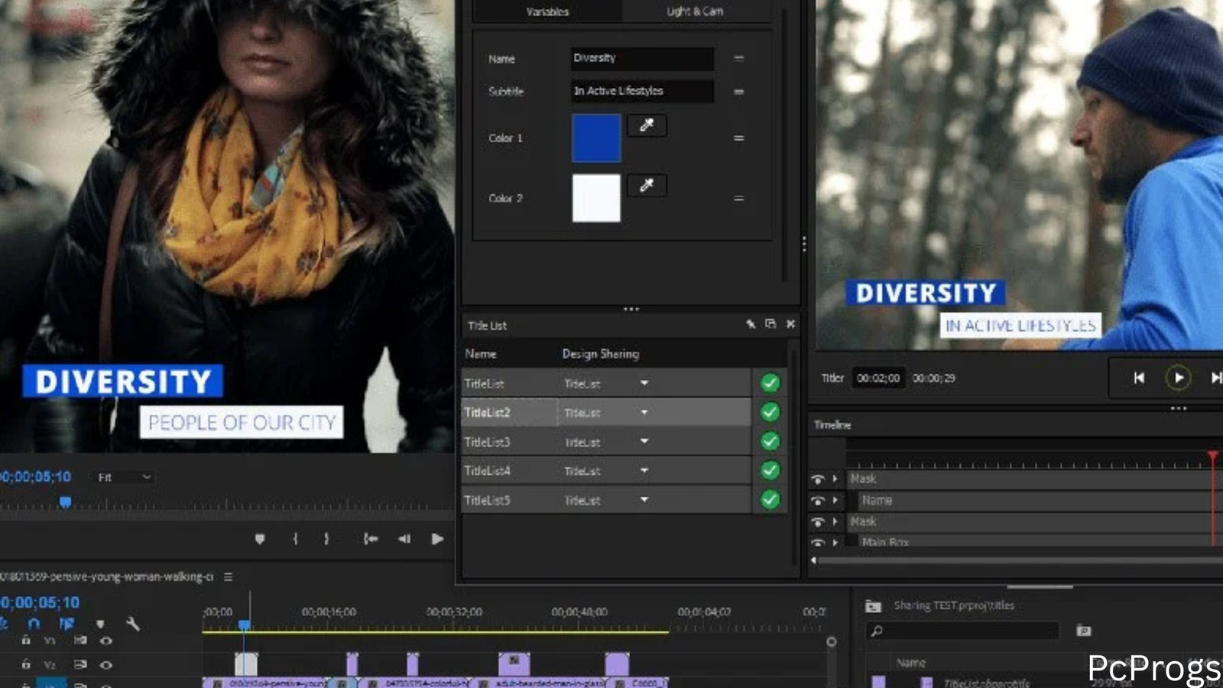The width and height of the screenshot is (1223, 688).
Task: Open the sequence panel hamburger menu
Action: [x=228, y=576]
